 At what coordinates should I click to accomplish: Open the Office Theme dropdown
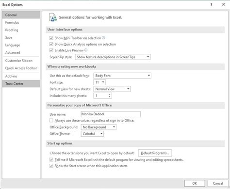pyautogui.click(x=92, y=134)
